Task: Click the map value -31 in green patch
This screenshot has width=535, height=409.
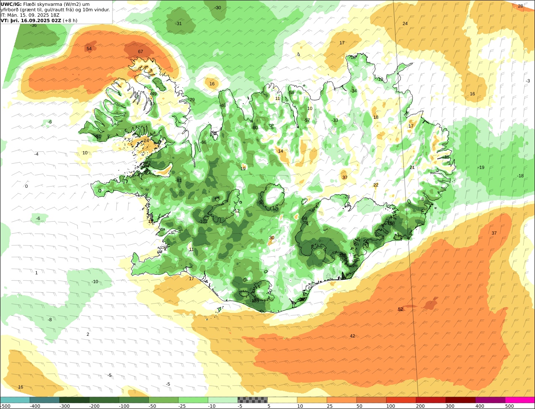Action: pyautogui.click(x=178, y=23)
